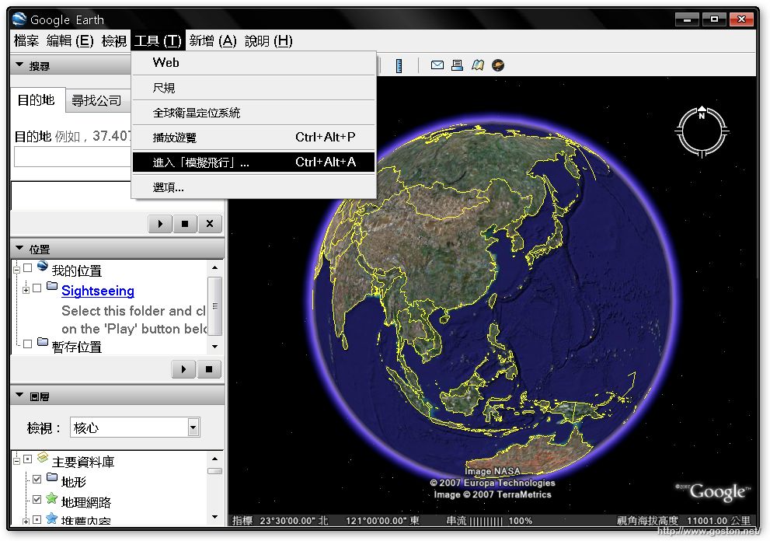Switch to the 目的地 tab
This screenshot has height=541, width=770.
(x=37, y=99)
